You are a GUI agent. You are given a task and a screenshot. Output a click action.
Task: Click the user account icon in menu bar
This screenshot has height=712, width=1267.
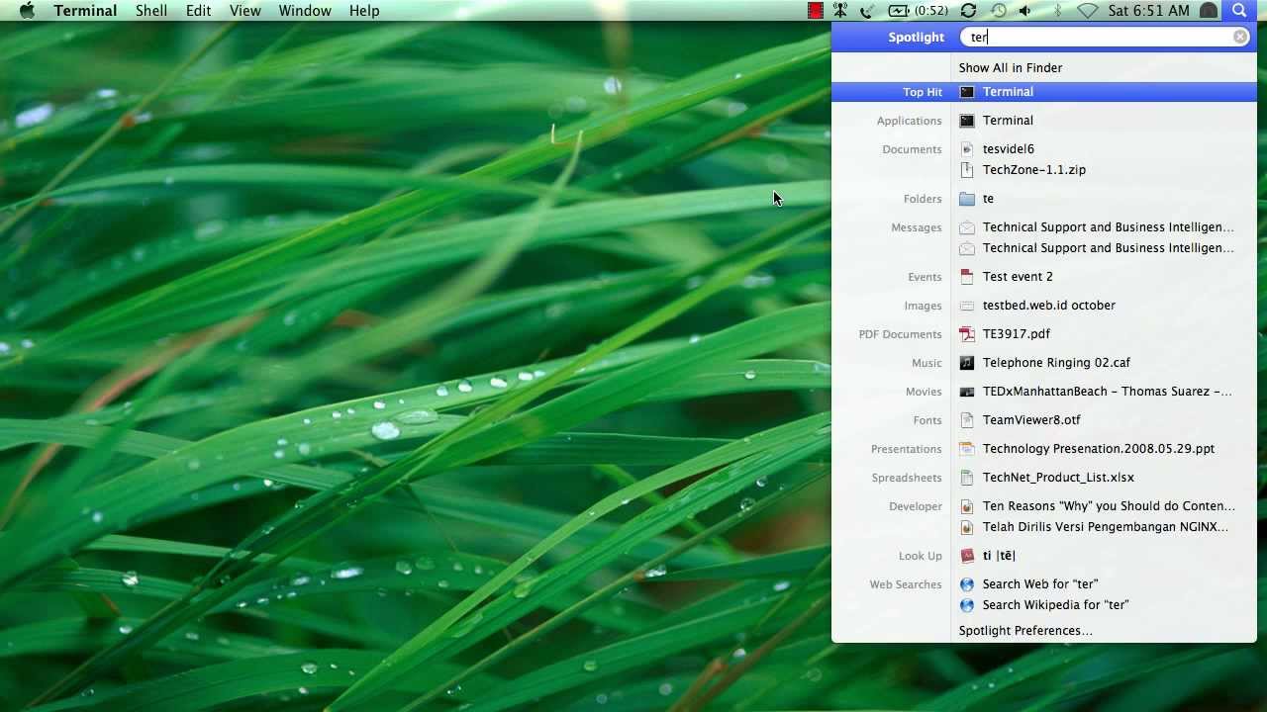[1209, 11]
